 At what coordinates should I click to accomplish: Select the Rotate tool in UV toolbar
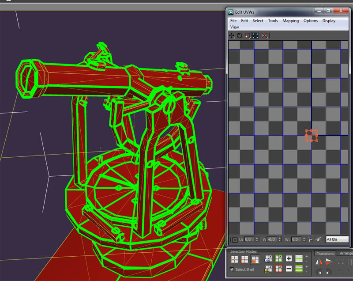pyautogui.click(x=239, y=35)
